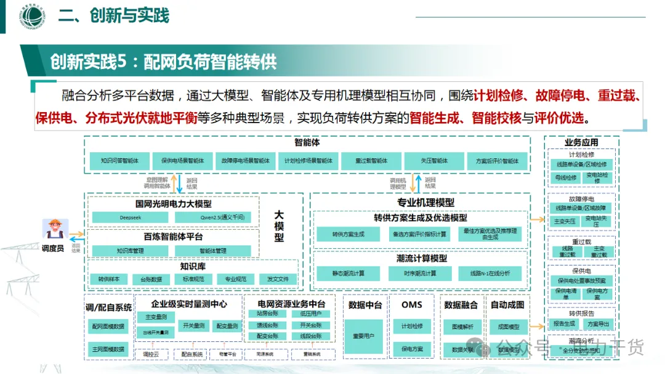Screen dimensions: 665x374
Task: Click the 最佳方案优选及推荐理由生成 box
Action: [490, 234]
